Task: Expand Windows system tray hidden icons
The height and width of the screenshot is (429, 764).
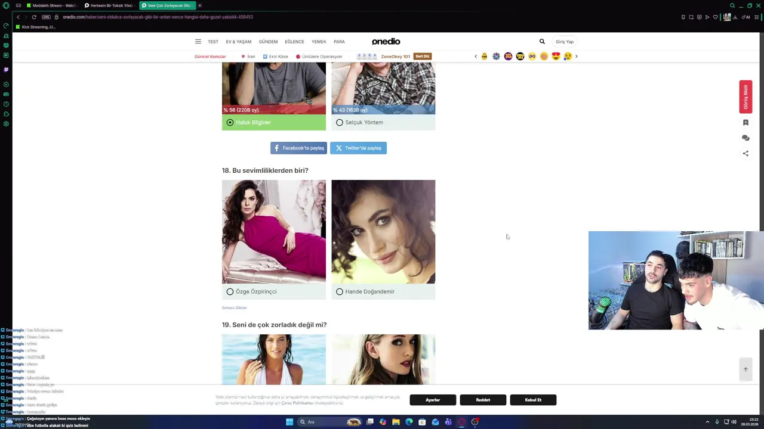Action: point(707,422)
